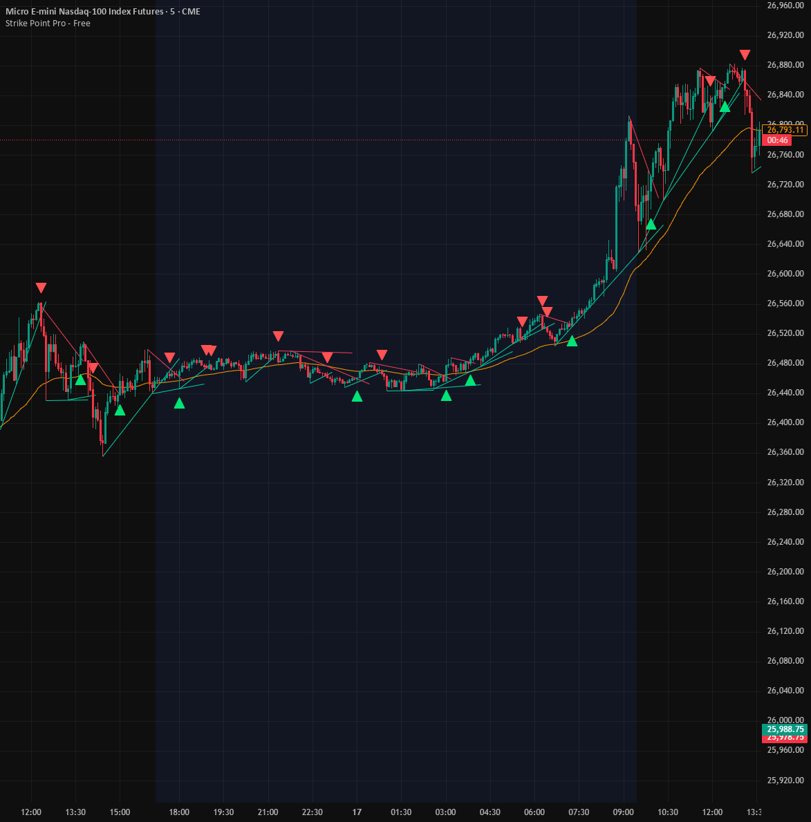The height and width of the screenshot is (822, 811).
Task: Click the 10:30 time axis label
Action: [668, 812]
